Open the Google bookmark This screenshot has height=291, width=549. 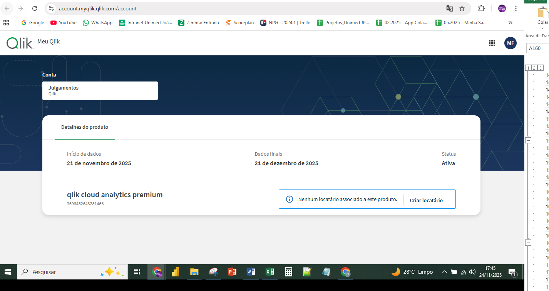click(33, 23)
